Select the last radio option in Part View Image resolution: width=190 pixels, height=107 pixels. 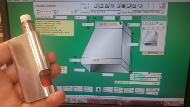(164, 28)
